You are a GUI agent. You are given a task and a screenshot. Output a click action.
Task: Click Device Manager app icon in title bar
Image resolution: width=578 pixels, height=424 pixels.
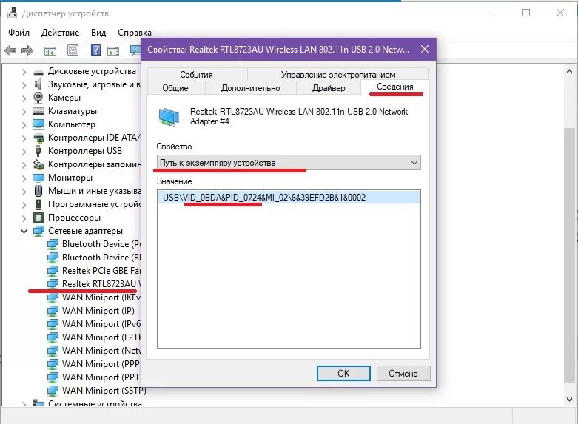tap(12, 13)
